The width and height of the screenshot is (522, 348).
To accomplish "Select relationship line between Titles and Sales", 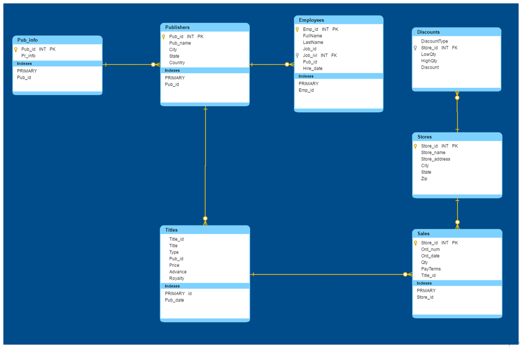I will coord(331,274).
